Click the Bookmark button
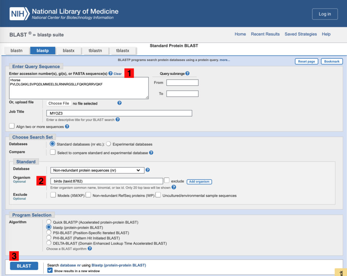 (332, 62)
